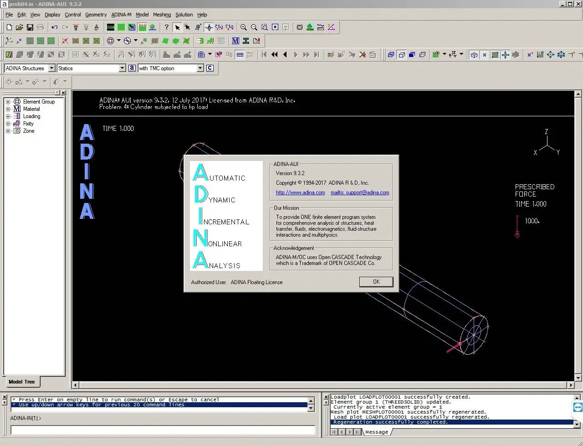Open the ADINA Structures program dropdown

51,68
